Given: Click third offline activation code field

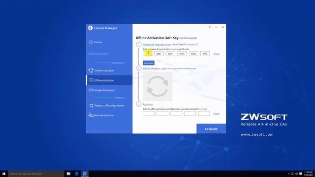Looking at the screenshot, I should (176, 114).
